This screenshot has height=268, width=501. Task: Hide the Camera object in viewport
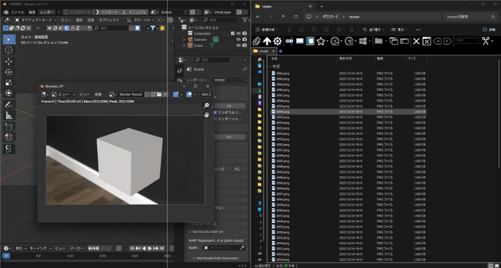tap(238, 39)
